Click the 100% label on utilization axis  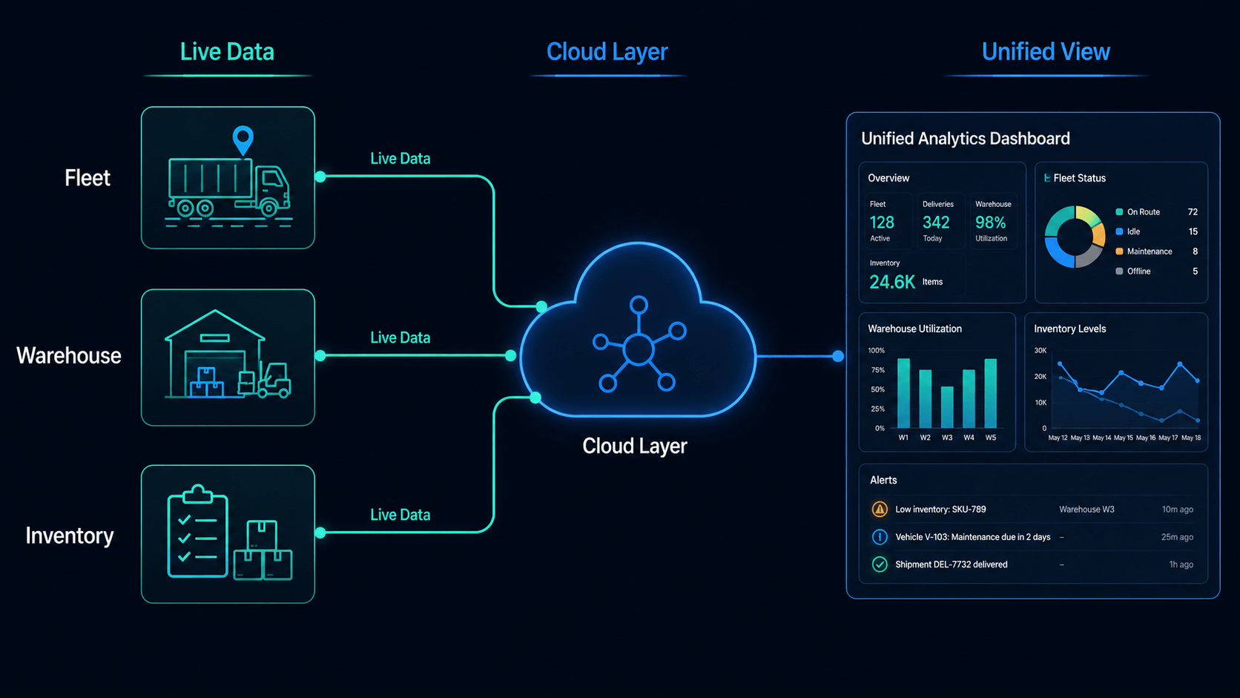pyautogui.click(x=876, y=350)
